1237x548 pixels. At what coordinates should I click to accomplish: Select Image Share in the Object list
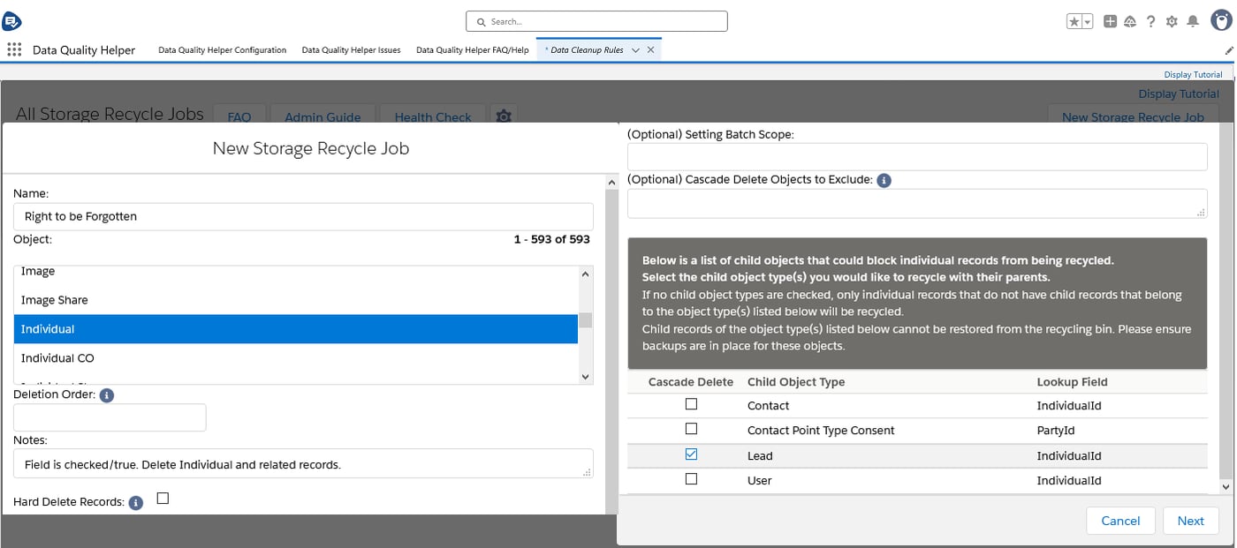tap(296, 300)
